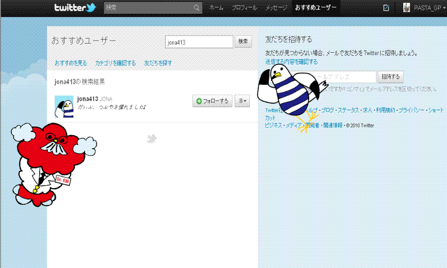Open the 関連情報 footer link
Viewport: 447px width, 268px height.
333,125
